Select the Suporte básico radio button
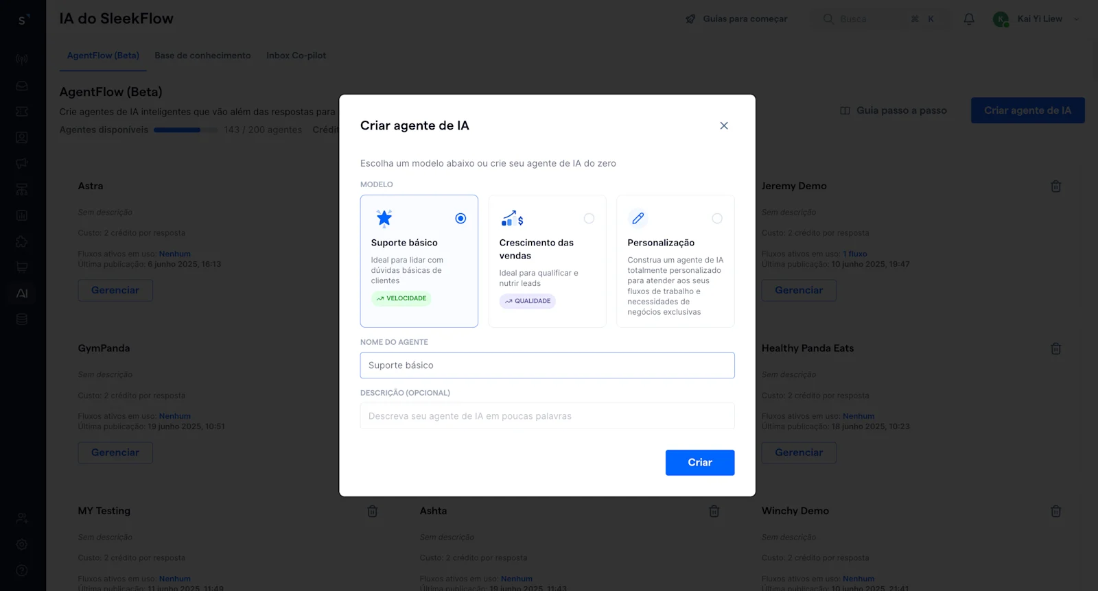Viewport: 1098px width, 591px height. tap(460, 218)
